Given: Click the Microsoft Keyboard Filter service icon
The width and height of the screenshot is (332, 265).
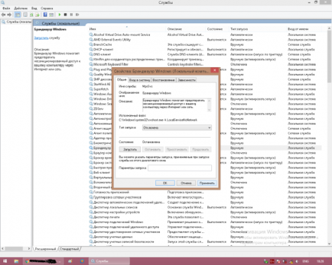Looking at the screenshot, I should (91, 64).
